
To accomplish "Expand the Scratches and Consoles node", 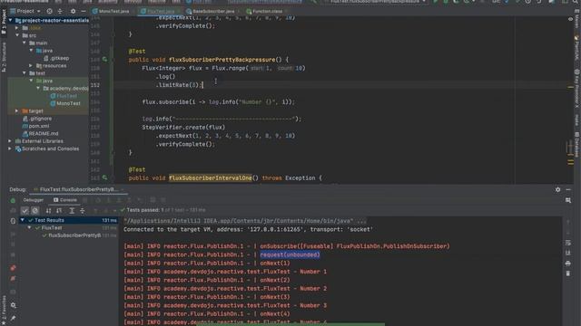I will (x=10, y=149).
